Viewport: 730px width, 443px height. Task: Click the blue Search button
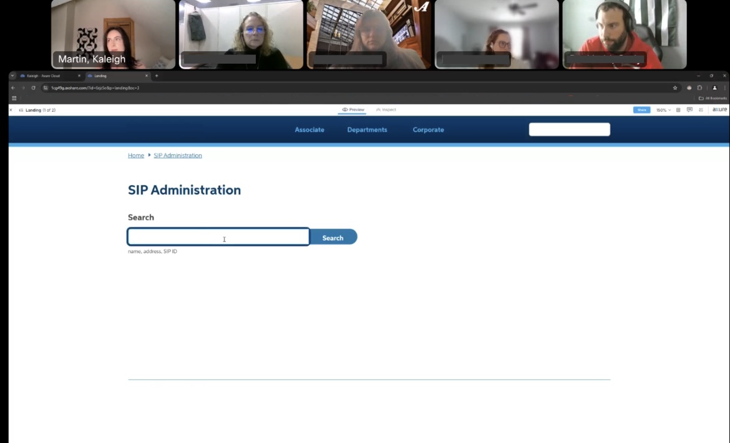click(333, 237)
